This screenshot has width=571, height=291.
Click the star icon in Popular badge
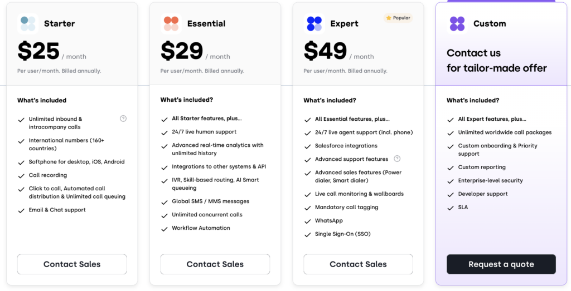389,18
